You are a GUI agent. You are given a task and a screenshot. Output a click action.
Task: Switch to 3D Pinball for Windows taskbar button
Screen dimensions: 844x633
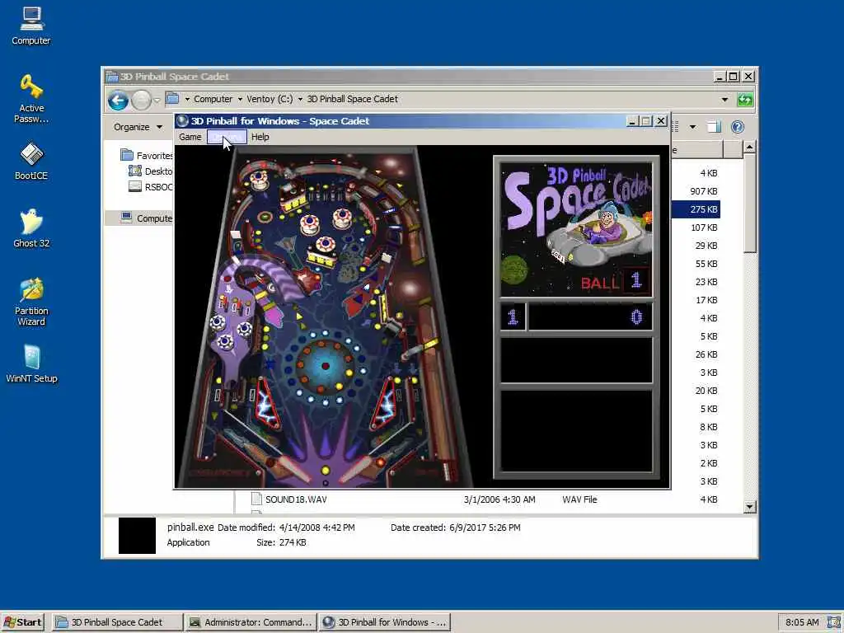(384, 622)
